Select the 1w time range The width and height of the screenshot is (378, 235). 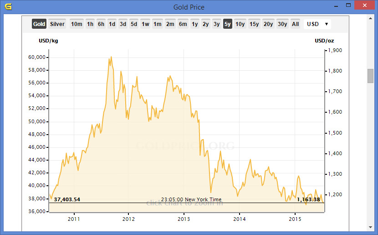pyautogui.click(x=145, y=24)
